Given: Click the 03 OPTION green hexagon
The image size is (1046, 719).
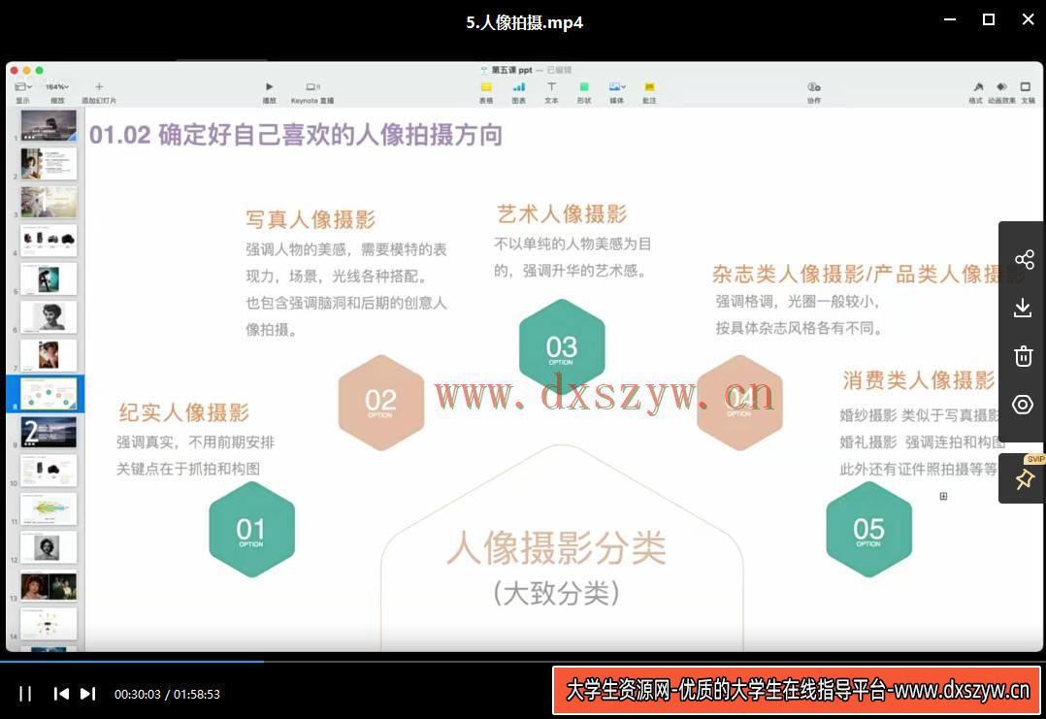Looking at the screenshot, I should click(562, 346).
